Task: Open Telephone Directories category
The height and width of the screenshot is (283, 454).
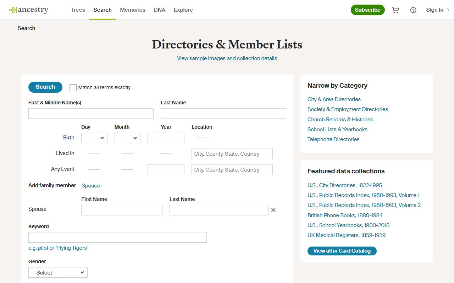Action: click(x=333, y=139)
